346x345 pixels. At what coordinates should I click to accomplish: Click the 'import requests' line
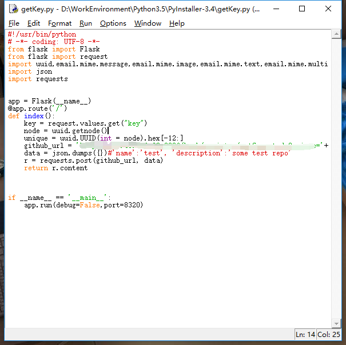[x=38, y=79]
